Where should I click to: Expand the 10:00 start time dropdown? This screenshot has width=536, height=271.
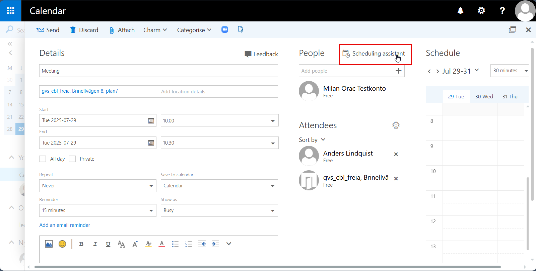[x=273, y=121]
